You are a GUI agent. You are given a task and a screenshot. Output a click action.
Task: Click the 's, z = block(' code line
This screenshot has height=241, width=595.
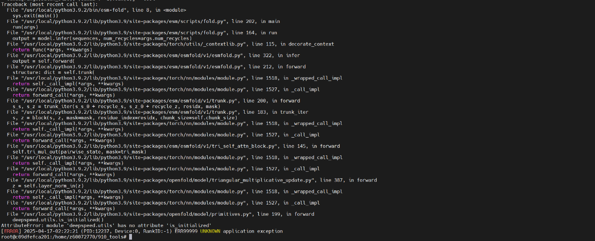[x=124, y=118]
